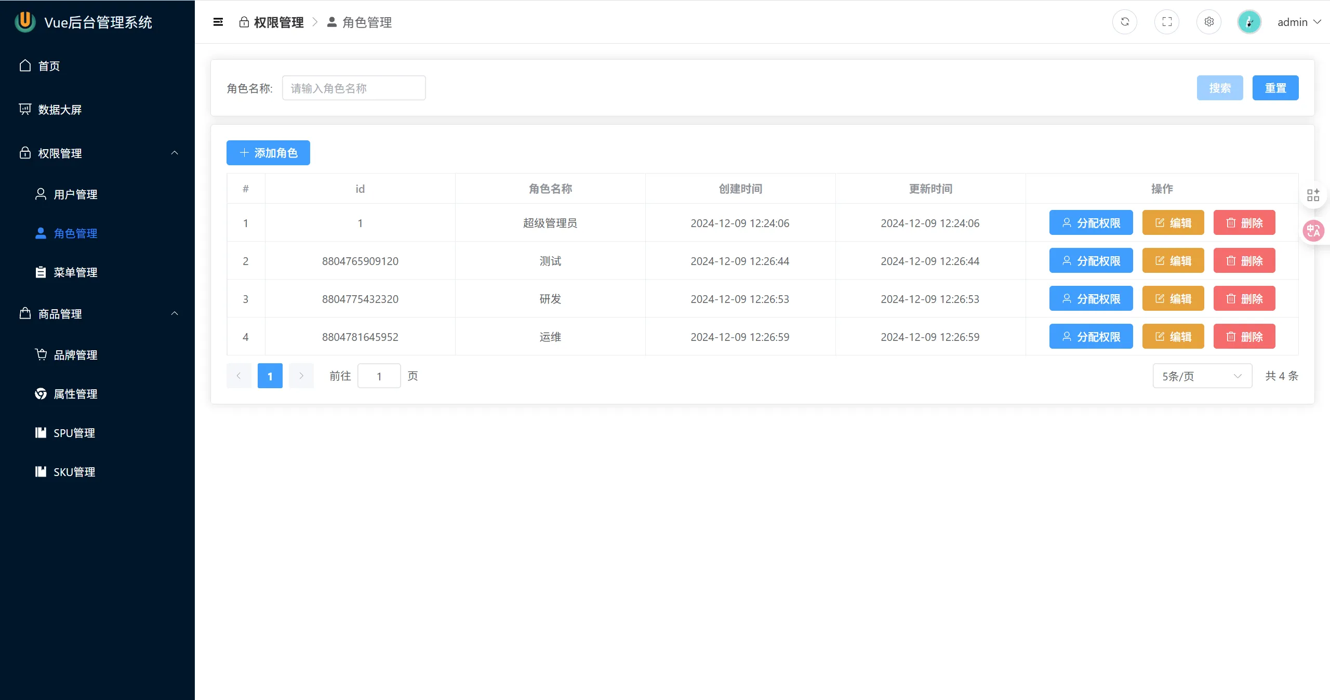Click the next page arrow in pagination
This screenshot has width=1330, height=700.
[301, 376]
